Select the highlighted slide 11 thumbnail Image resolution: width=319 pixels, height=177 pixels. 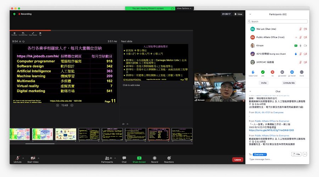[159, 134]
